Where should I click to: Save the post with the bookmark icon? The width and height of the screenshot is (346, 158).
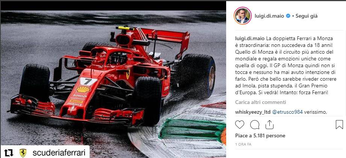(339, 125)
